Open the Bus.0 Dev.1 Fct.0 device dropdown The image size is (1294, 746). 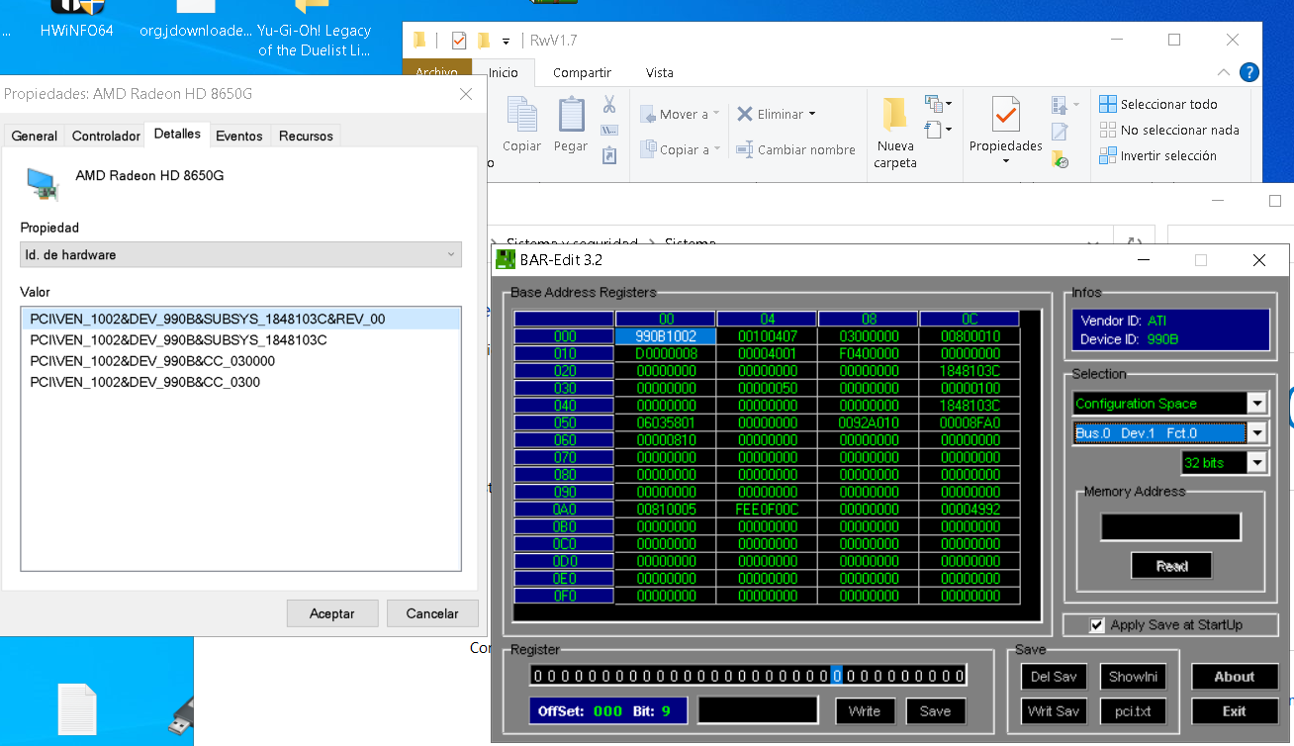pyautogui.click(x=1256, y=432)
